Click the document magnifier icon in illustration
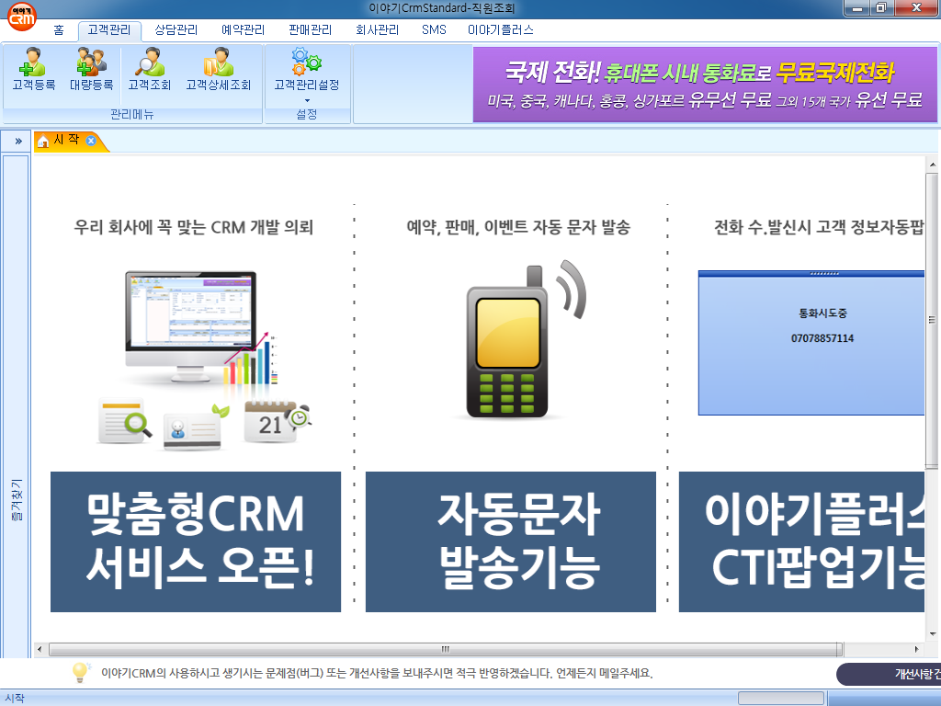 (x=124, y=420)
